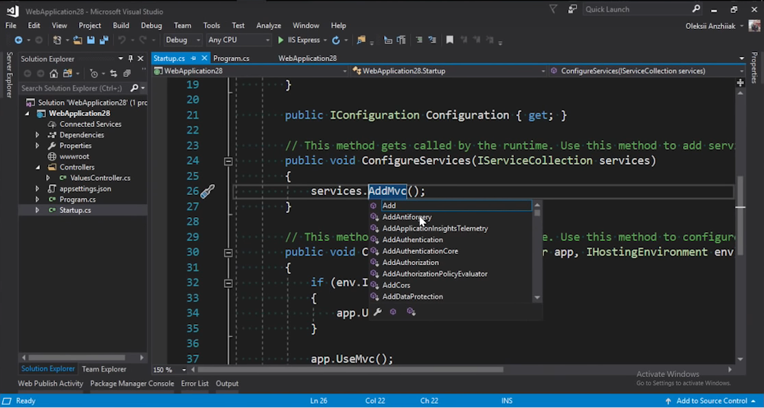This screenshot has height=408, width=764.
Task: Toggle a bookmark with the bookmark icon
Action: 450,40
